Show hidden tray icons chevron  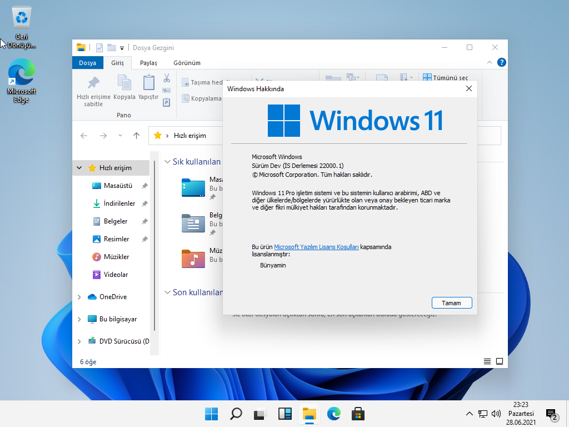pos(469,414)
